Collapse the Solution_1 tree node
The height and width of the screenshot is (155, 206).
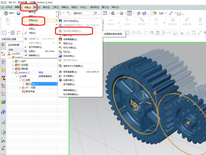pos(13,73)
